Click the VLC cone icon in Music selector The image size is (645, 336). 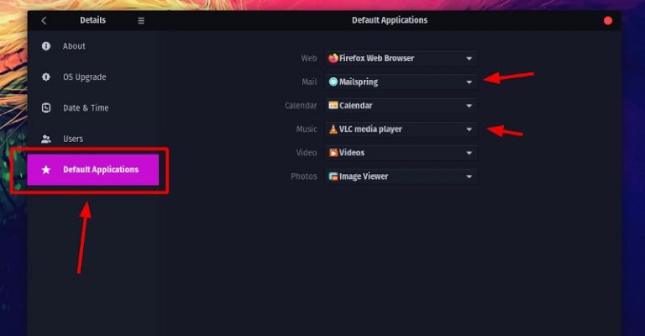point(333,129)
